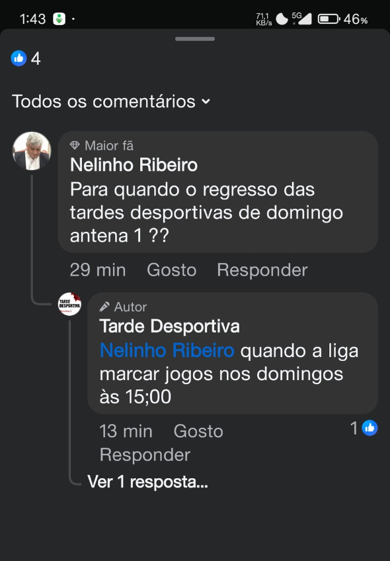Open blue Nelinho Ribeiro mention link

167,350
